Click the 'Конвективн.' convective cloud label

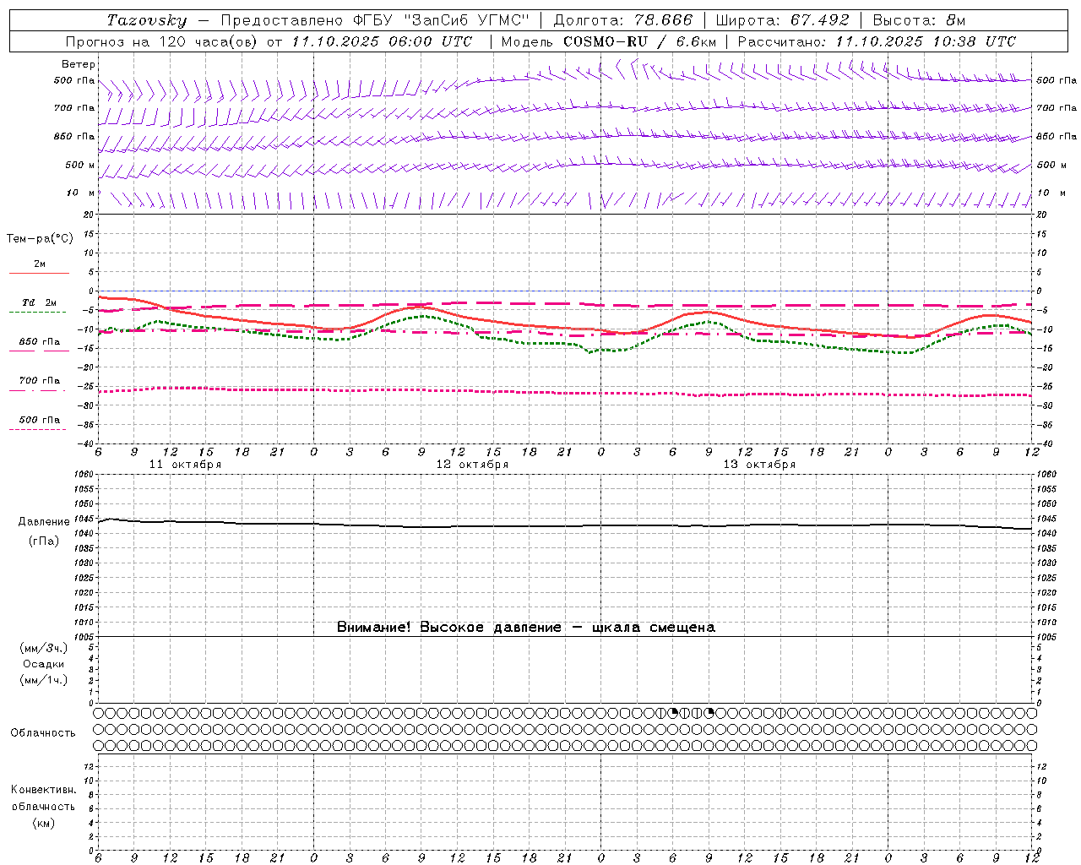point(43,790)
